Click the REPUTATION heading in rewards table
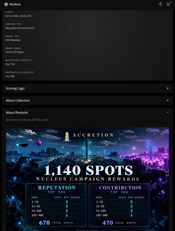175x231 pixels. pyautogui.click(x=57, y=188)
